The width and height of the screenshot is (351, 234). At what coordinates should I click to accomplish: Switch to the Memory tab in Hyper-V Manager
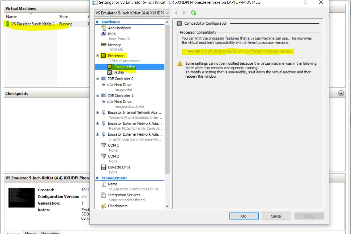coord(31,233)
